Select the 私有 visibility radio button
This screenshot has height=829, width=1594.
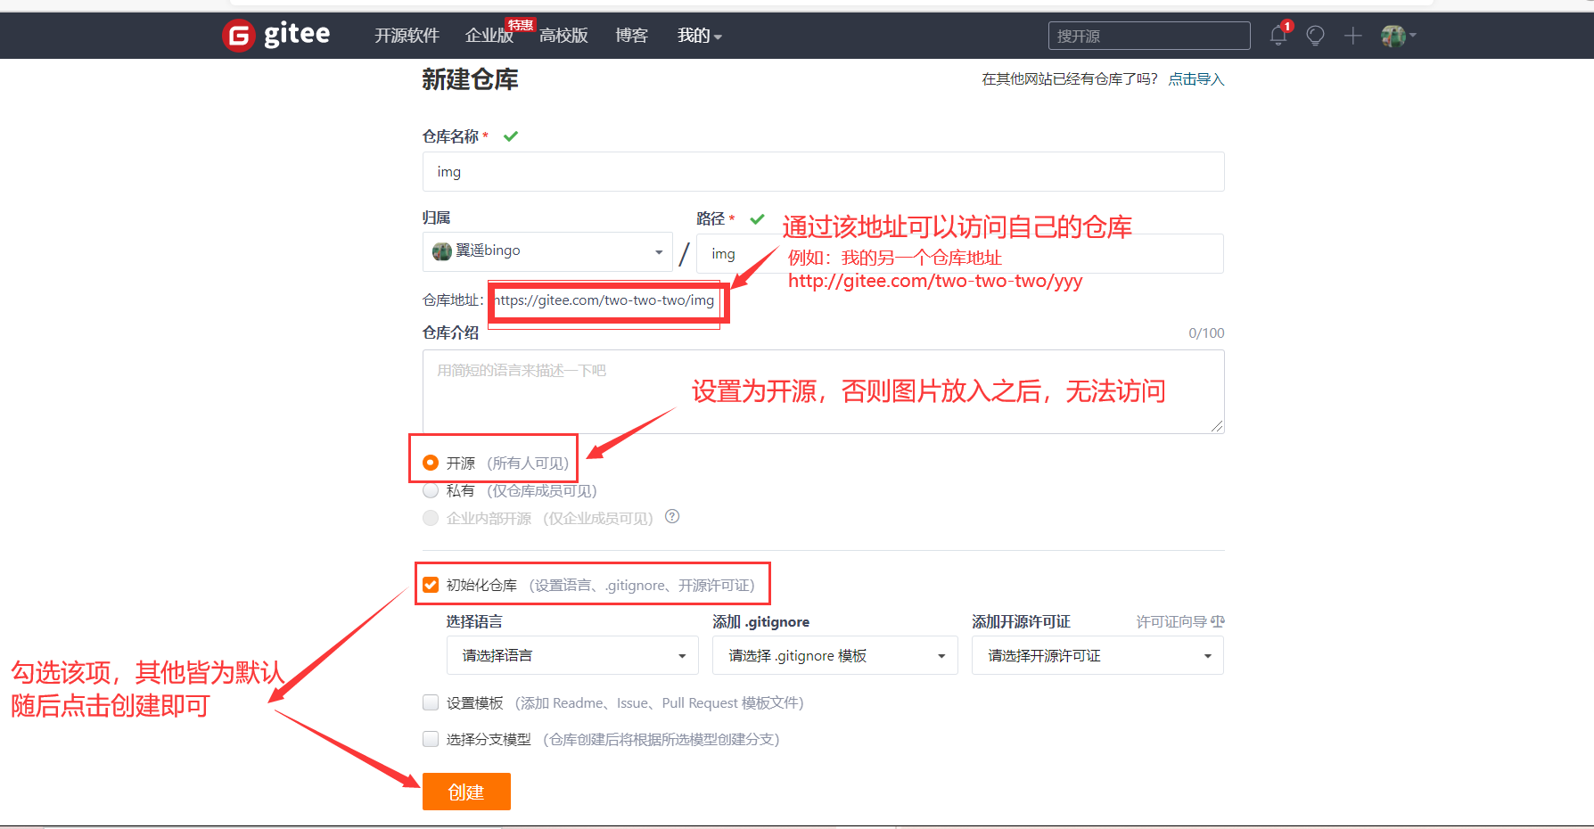pos(431,489)
